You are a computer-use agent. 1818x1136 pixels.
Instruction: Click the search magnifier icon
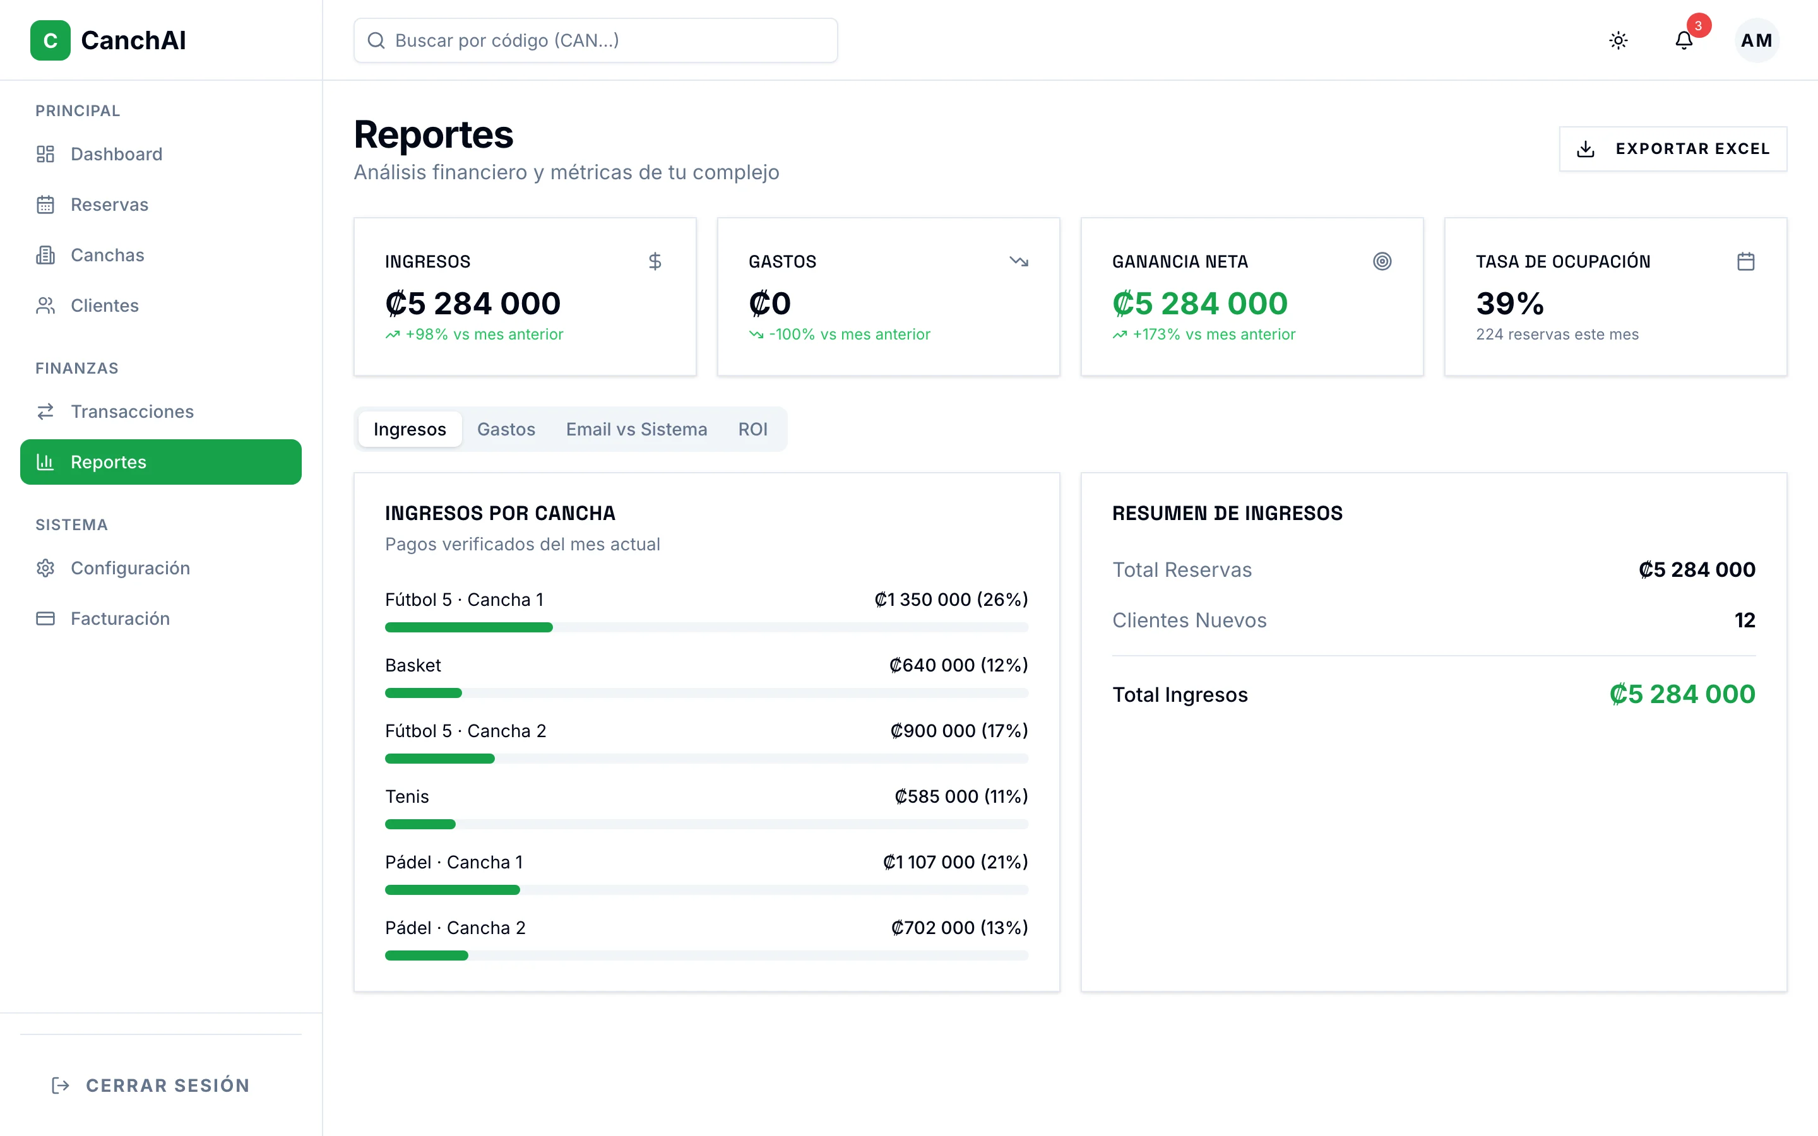[x=376, y=40]
